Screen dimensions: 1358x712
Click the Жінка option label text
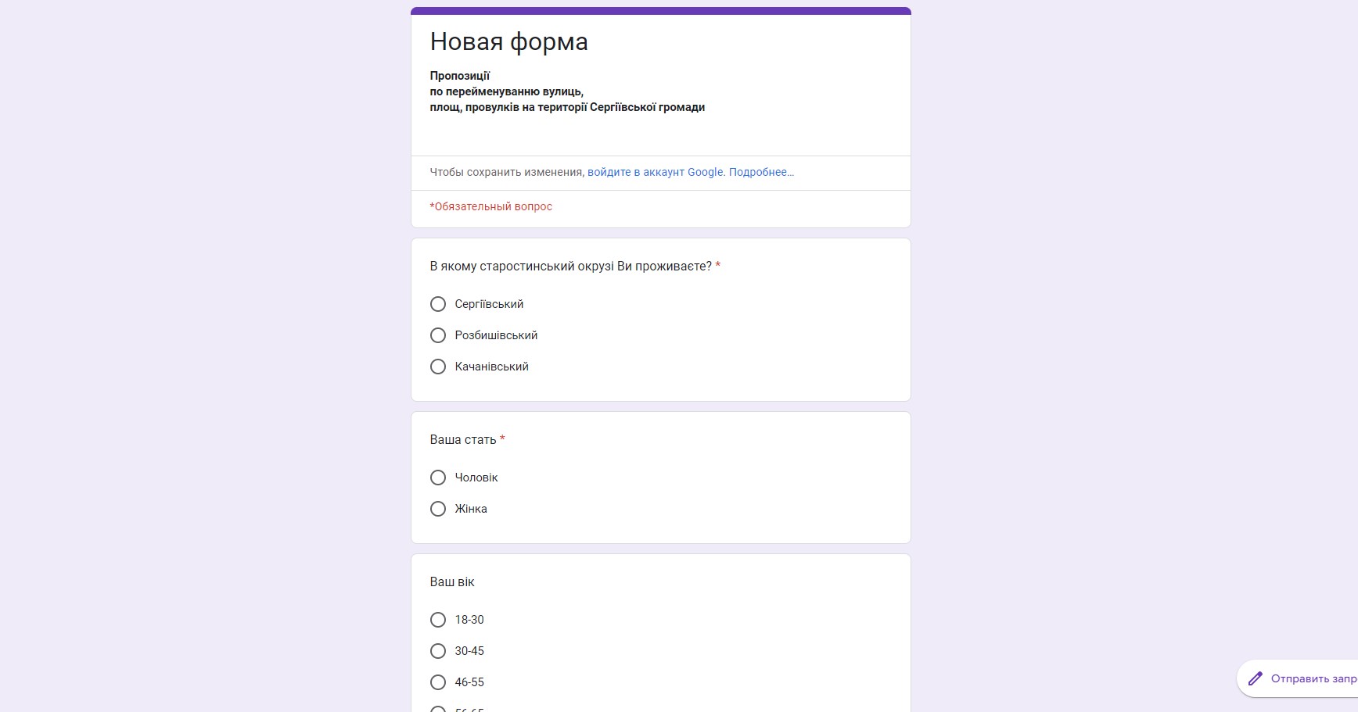pyautogui.click(x=471, y=509)
